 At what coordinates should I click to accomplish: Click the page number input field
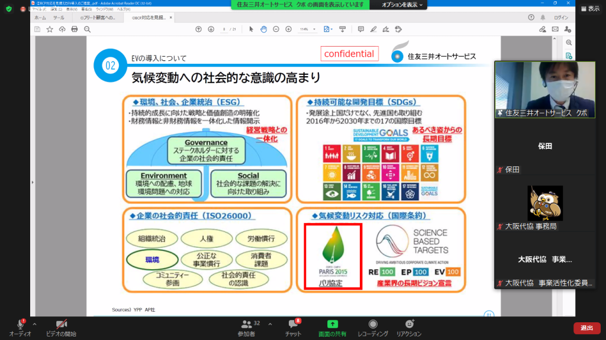coord(224,30)
